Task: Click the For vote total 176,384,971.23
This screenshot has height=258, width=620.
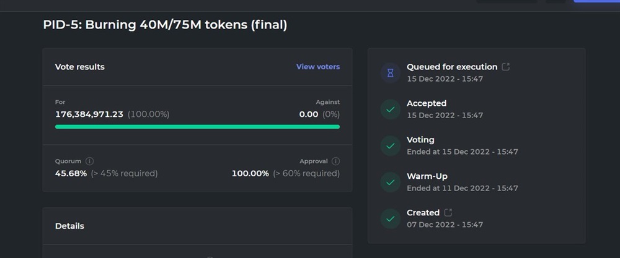Action: pos(89,114)
